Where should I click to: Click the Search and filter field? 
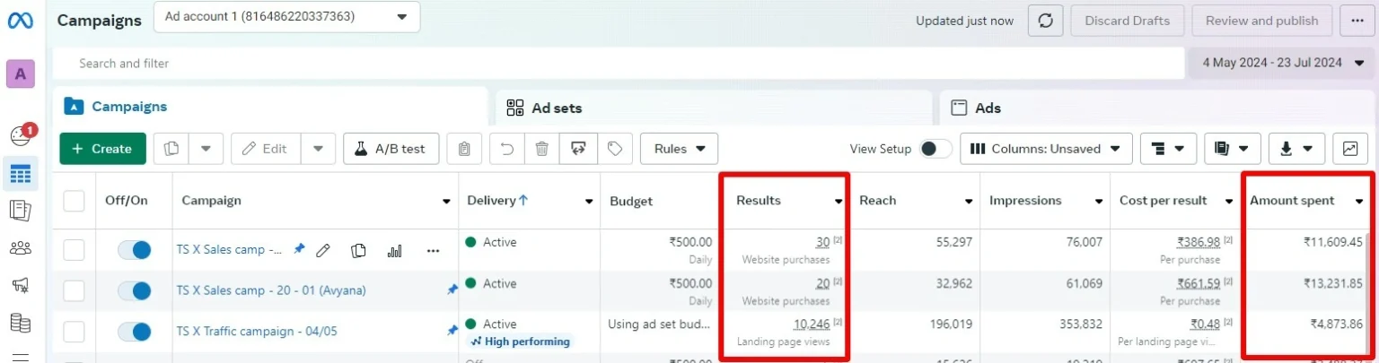[618, 64]
